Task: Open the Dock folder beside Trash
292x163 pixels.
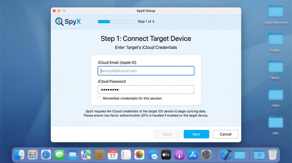Action: point(259,155)
